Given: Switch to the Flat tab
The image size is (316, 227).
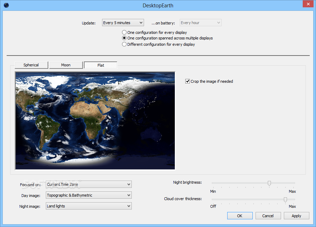Looking at the screenshot, I should coord(101,65).
